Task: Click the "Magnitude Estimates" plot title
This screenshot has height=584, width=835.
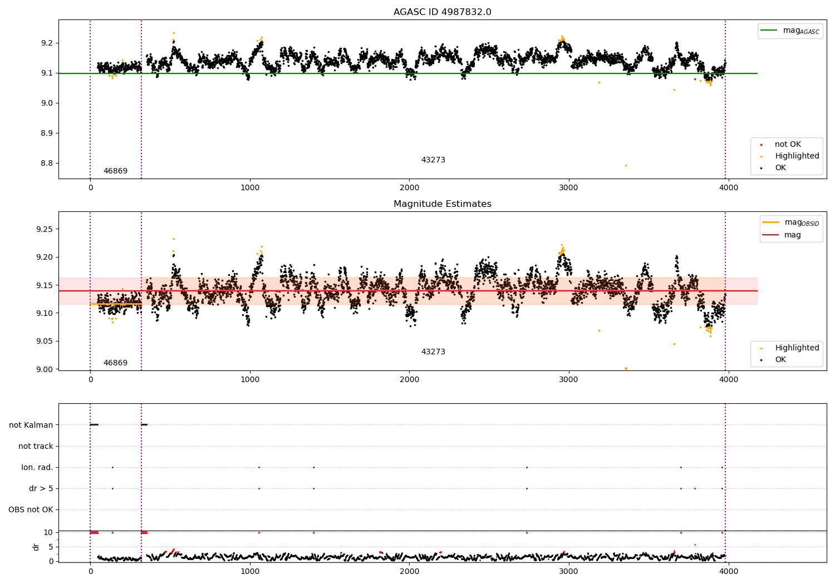Action: pyautogui.click(x=442, y=204)
